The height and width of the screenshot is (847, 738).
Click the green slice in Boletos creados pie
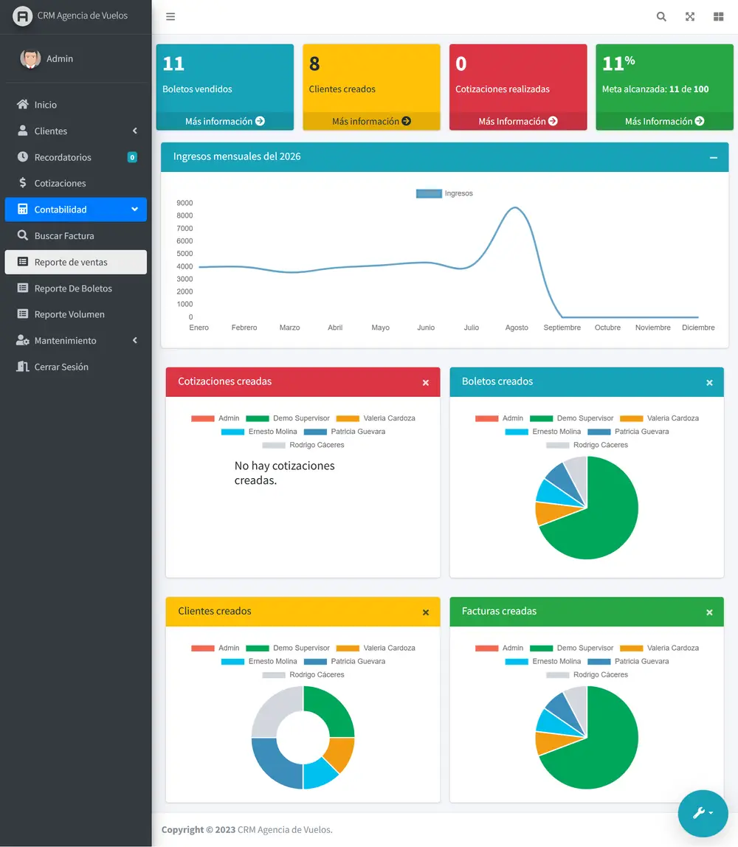(x=605, y=519)
